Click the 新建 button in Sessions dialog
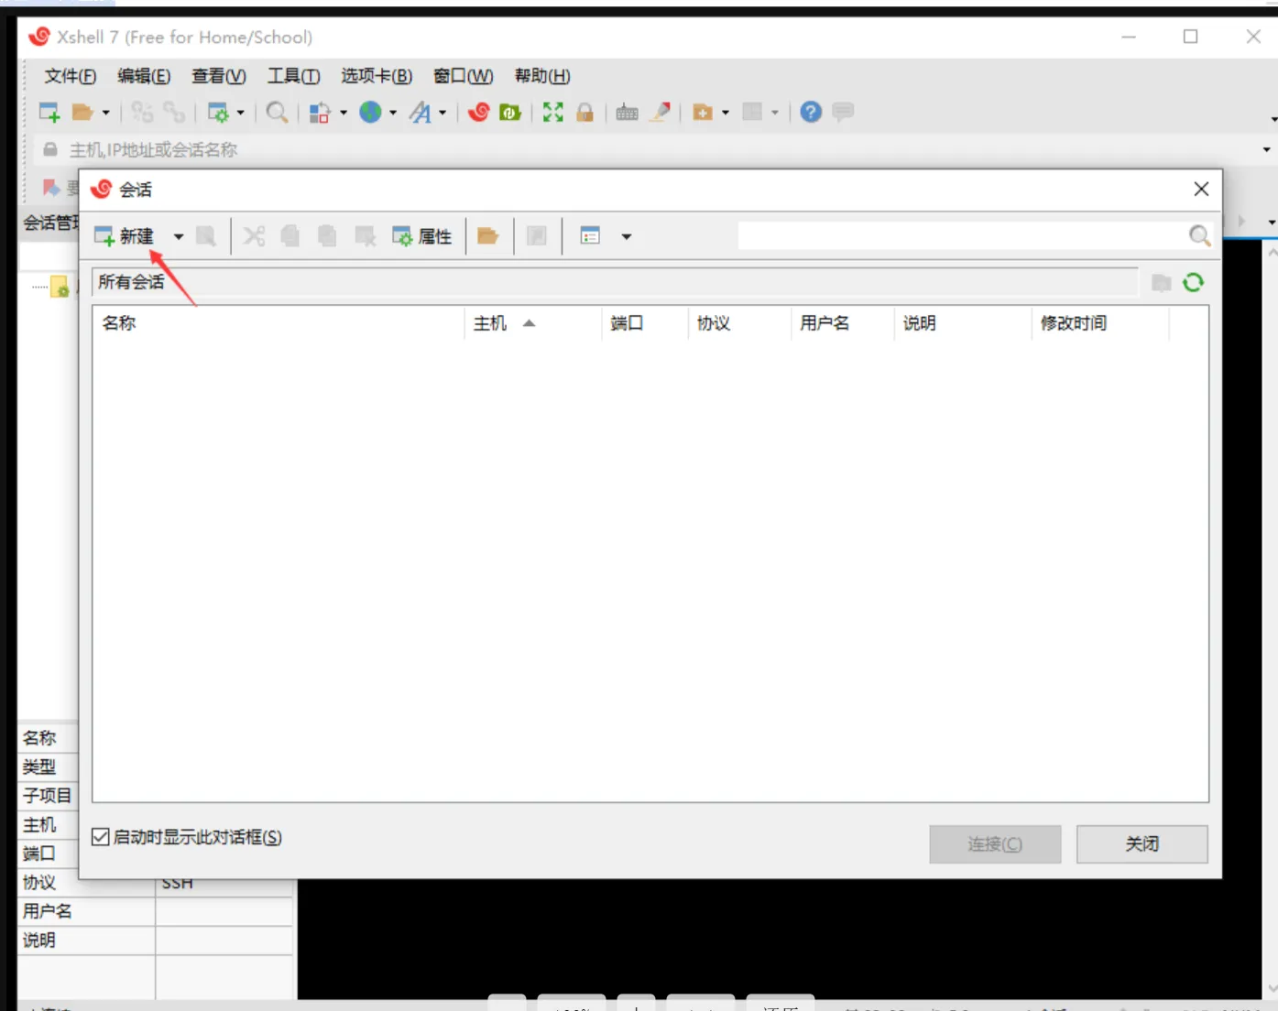Image resolution: width=1278 pixels, height=1011 pixels. (125, 237)
